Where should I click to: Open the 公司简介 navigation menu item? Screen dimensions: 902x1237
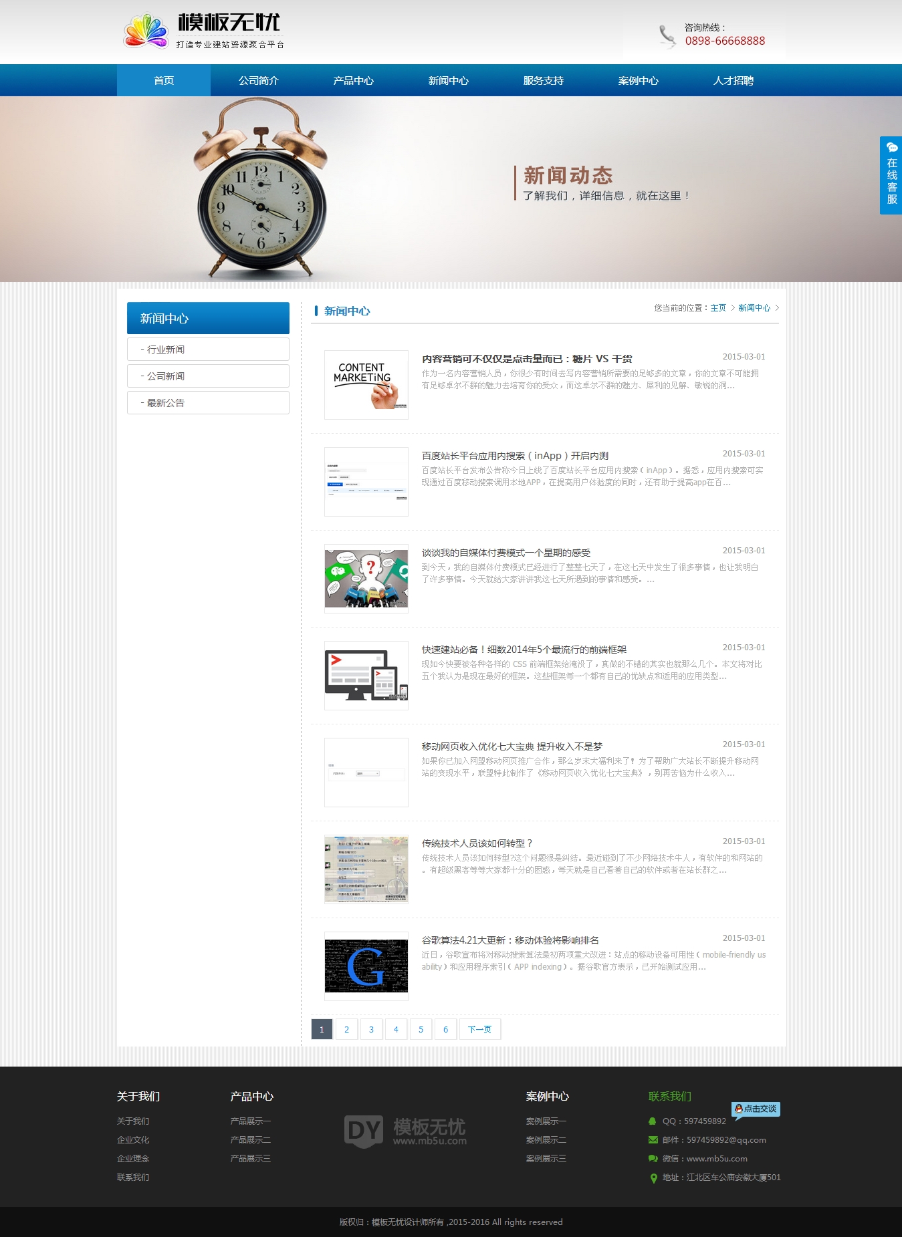(258, 81)
